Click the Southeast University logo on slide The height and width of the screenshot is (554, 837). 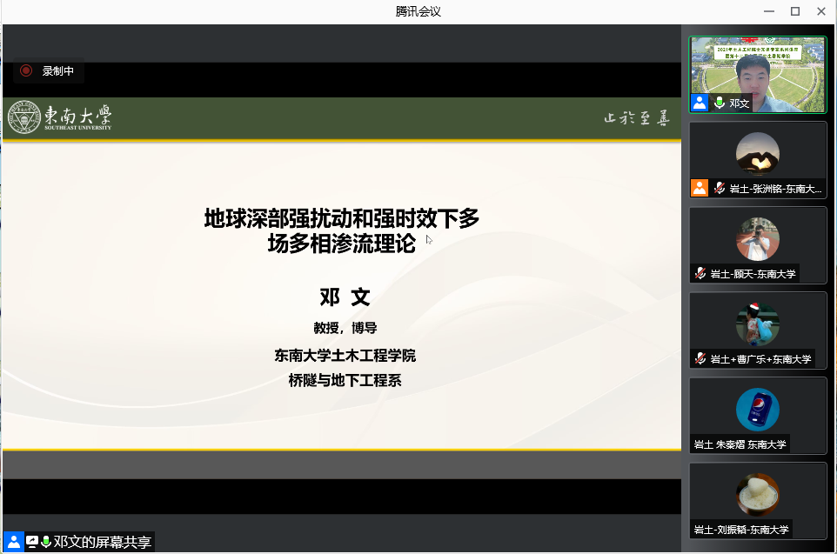click(x=60, y=118)
